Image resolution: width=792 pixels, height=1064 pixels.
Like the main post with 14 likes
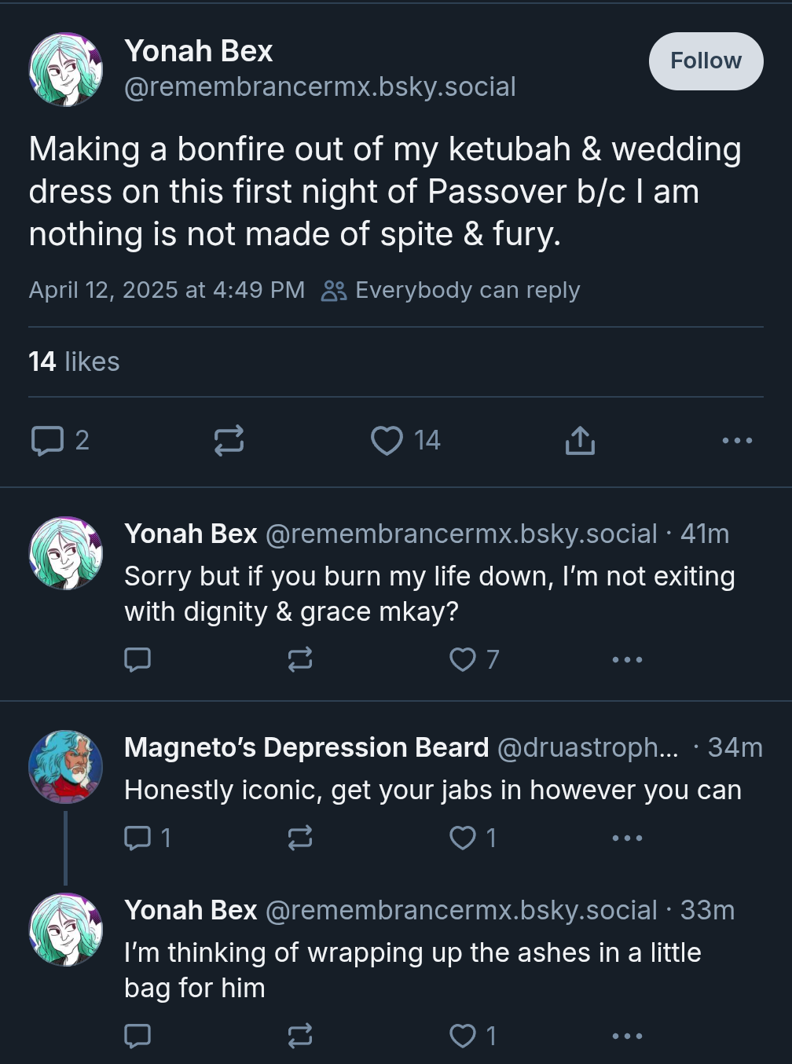(x=405, y=440)
